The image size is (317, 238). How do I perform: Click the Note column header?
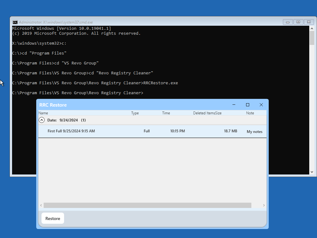coord(250,113)
